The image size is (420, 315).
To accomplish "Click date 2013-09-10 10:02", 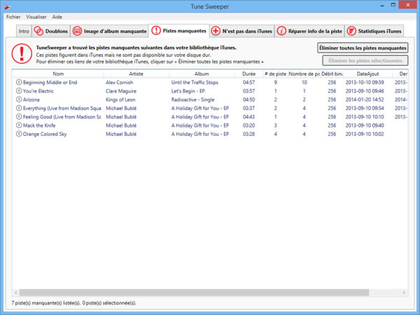I will pyautogui.click(x=365, y=134).
